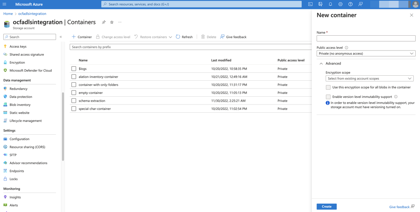Open the notifications bell
The height and width of the screenshot is (212, 420).
pyautogui.click(x=330, y=4)
